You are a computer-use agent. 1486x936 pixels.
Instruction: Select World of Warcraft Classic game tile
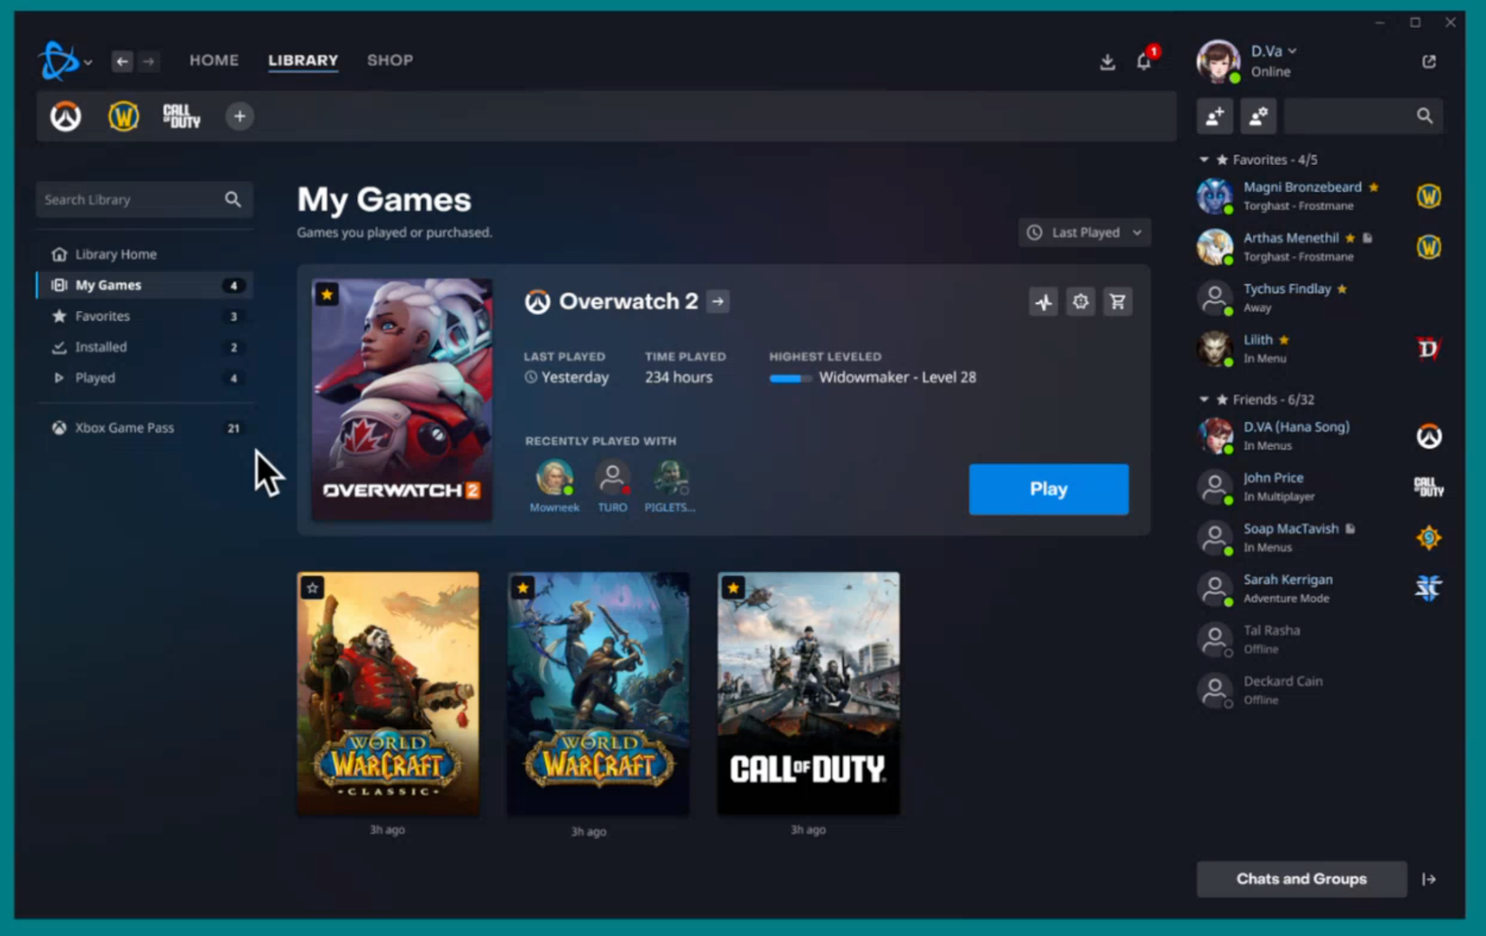click(x=388, y=694)
